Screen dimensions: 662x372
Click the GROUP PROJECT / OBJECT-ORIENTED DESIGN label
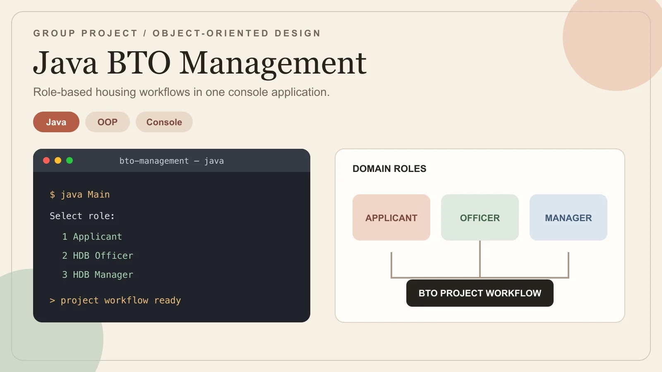[x=177, y=33]
